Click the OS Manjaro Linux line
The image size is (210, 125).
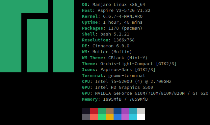pyautogui.click(x=114, y=5)
